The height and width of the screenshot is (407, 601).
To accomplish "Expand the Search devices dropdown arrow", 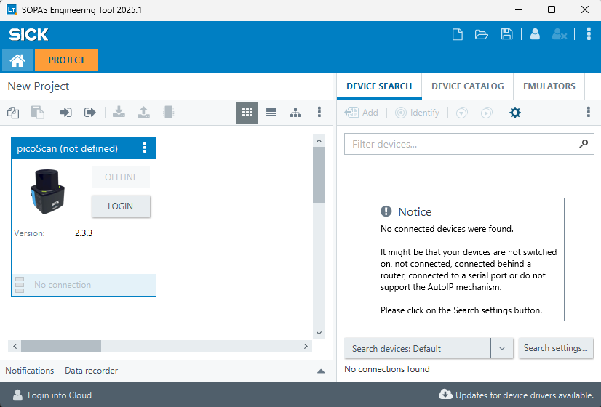I will tap(502, 348).
